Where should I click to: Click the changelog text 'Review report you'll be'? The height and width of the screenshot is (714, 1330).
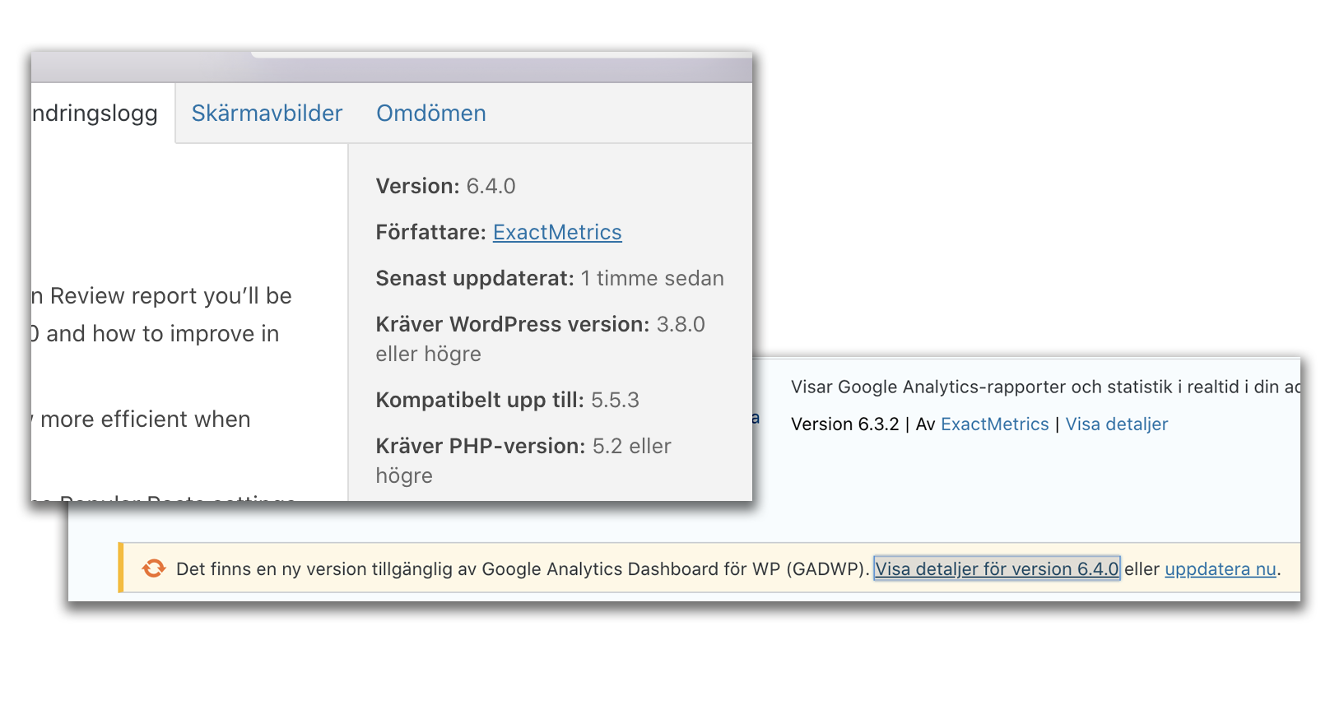pos(165,296)
